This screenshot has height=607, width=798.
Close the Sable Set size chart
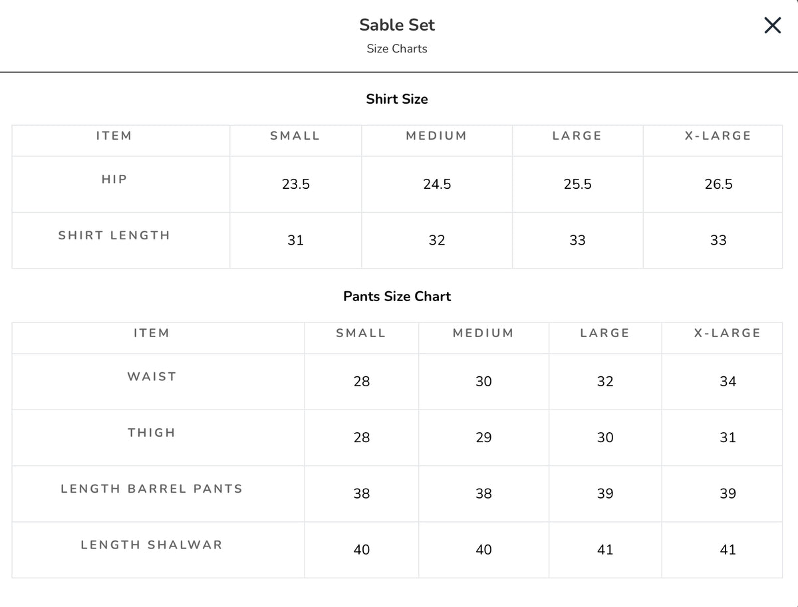pyautogui.click(x=772, y=26)
